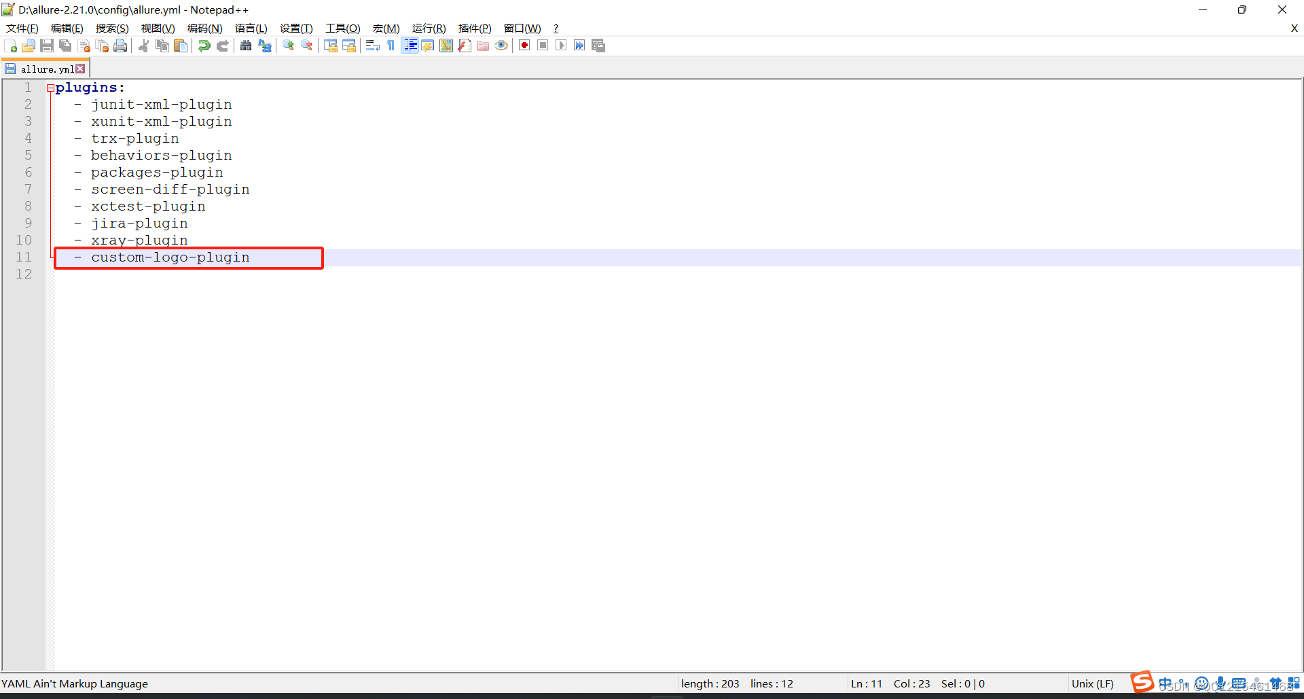Image resolution: width=1304 pixels, height=699 pixels.
Task: Open the ? help menu
Action: (556, 29)
